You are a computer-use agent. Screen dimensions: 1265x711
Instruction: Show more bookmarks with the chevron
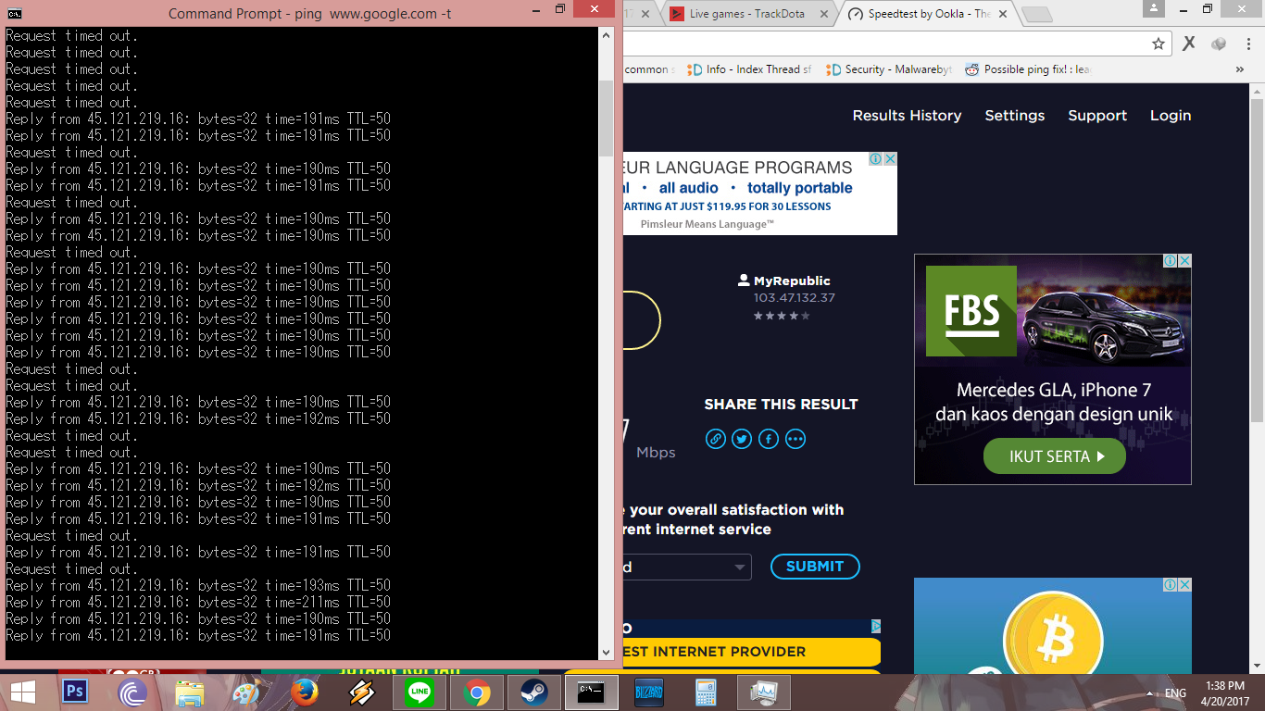click(x=1240, y=69)
